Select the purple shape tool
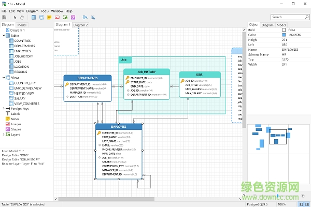 pos(72,17)
